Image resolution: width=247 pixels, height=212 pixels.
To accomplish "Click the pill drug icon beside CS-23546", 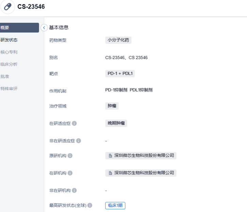I will pos(7,7).
